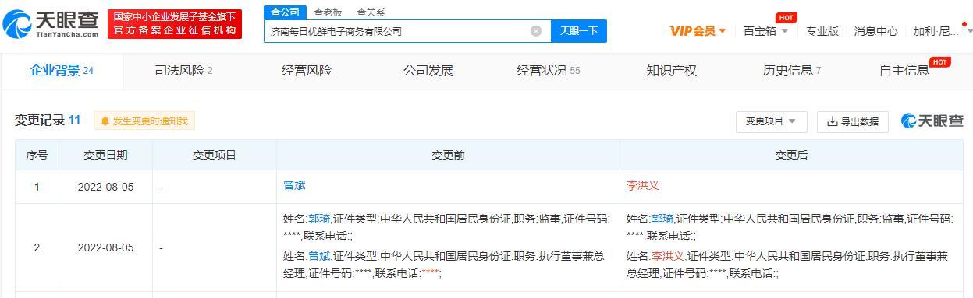Click the 天眼一下 search button
Viewport: 973px width, 298px height.
pos(579,31)
